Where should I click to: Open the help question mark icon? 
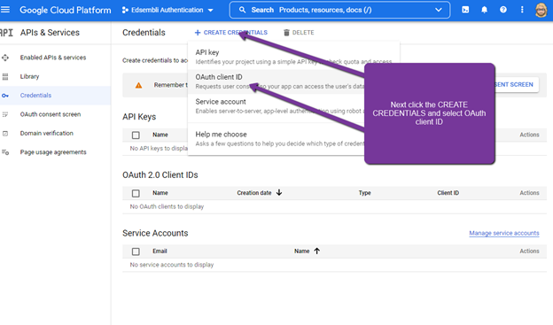coord(503,10)
